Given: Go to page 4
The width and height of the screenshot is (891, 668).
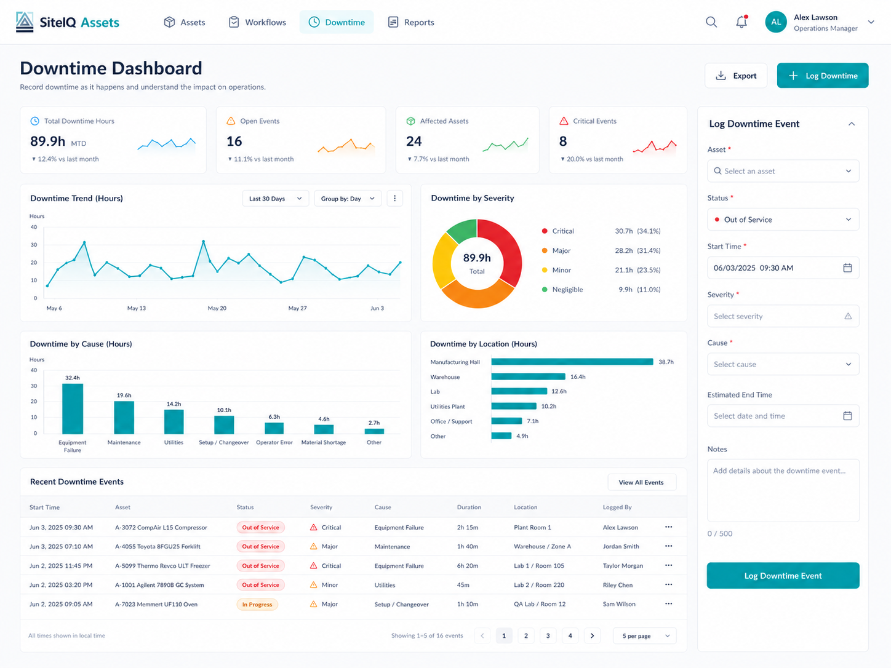Looking at the screenshot, I should [x=570, y=635].
